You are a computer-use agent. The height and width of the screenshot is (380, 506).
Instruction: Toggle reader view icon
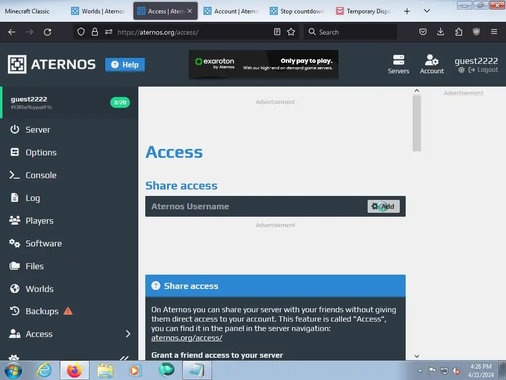(277, 32)
